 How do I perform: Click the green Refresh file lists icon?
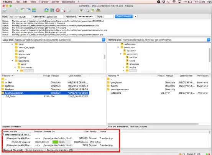pyautogui.click(x=46, y=10)
